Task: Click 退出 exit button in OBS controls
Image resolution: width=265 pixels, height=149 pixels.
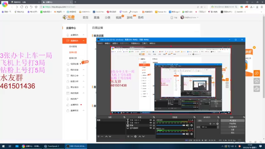Action: point(233,133)
